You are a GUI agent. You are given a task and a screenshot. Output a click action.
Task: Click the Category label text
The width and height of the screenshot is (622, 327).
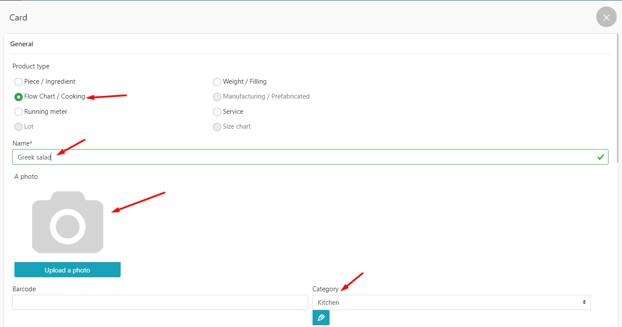pos(325,289)
